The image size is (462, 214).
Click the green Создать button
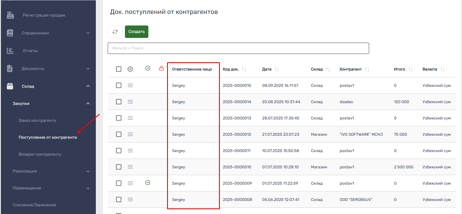136,32
